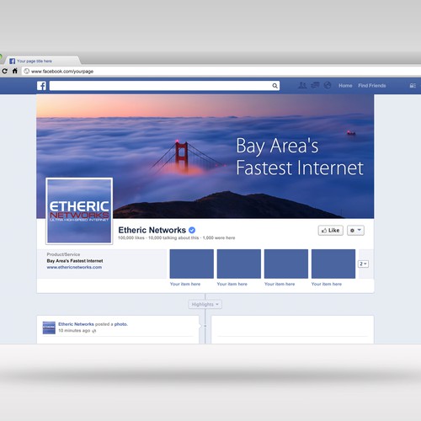This screenshot has width=421, height=421.
Task: Click the 'Bay Area's Fastest Internet' description under Product/Service
Action: click(75, 261)
